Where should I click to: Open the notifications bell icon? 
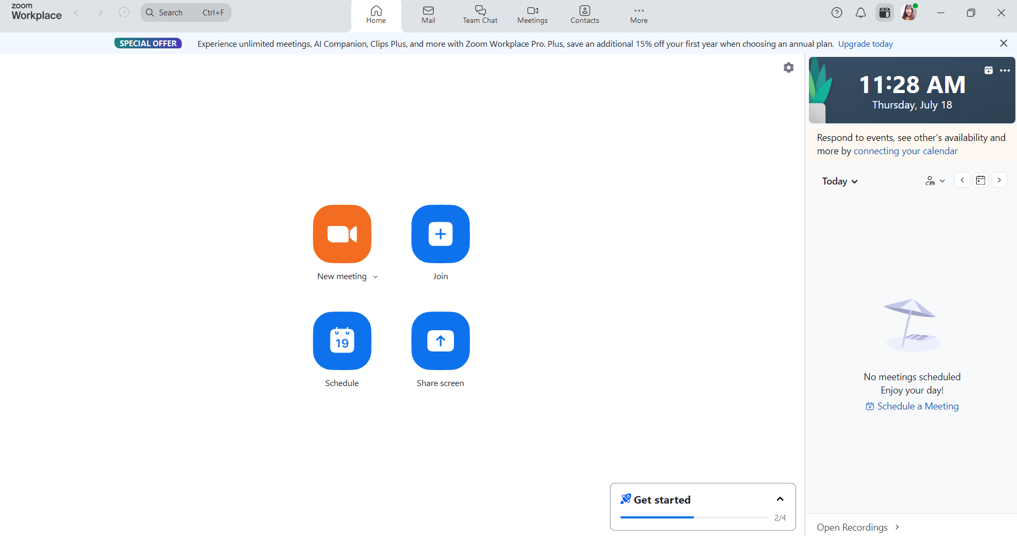(861, 13)
